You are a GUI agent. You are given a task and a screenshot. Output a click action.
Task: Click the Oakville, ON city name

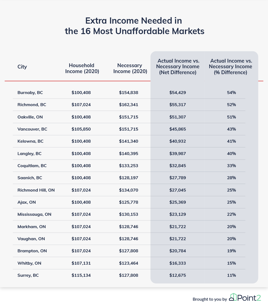[x=30, y=117]
